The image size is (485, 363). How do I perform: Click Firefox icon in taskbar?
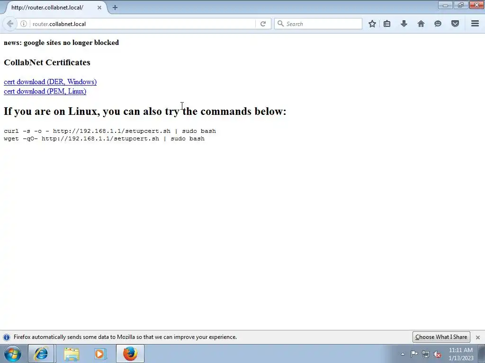pos(130,354)
